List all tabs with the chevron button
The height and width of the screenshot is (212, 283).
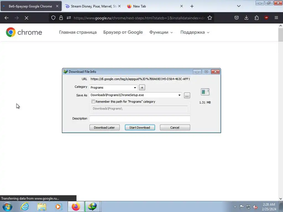pos(239,6)
